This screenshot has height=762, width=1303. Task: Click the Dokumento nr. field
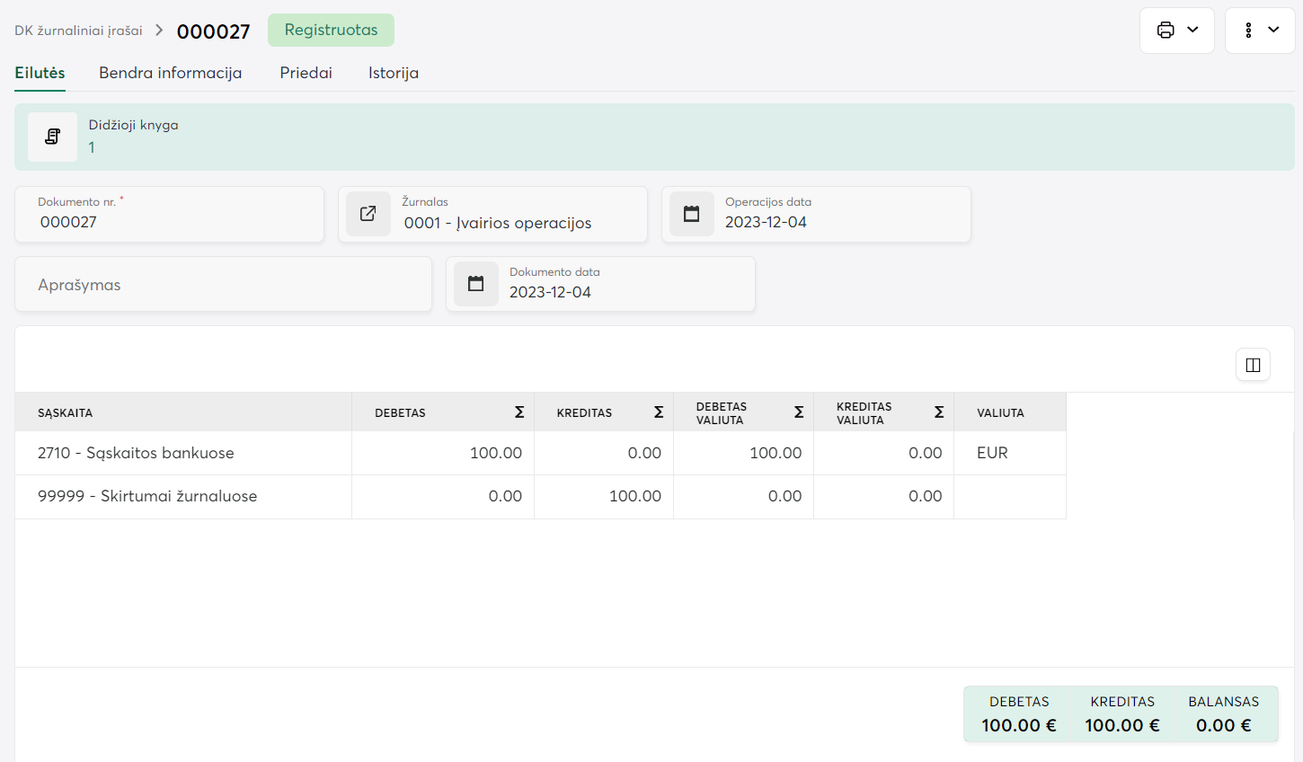point(169,221)
